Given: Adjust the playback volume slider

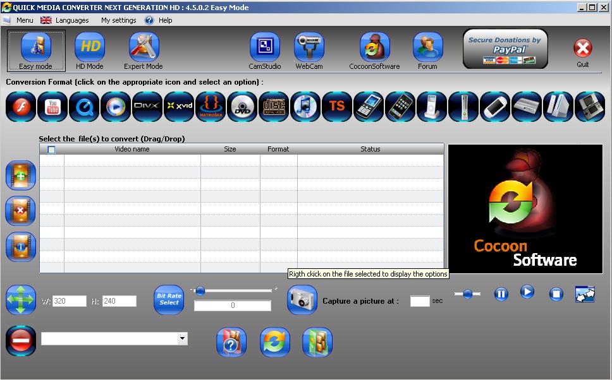Looking at the screenshot, I should click(468, 294).
